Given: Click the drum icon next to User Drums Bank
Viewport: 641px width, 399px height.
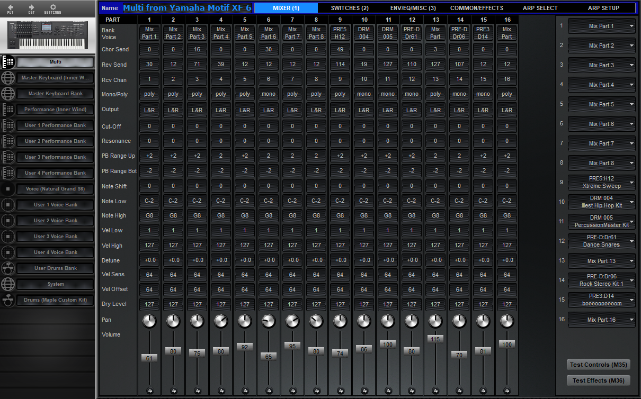Looking at the screenshot, I should tap(8, 268).
